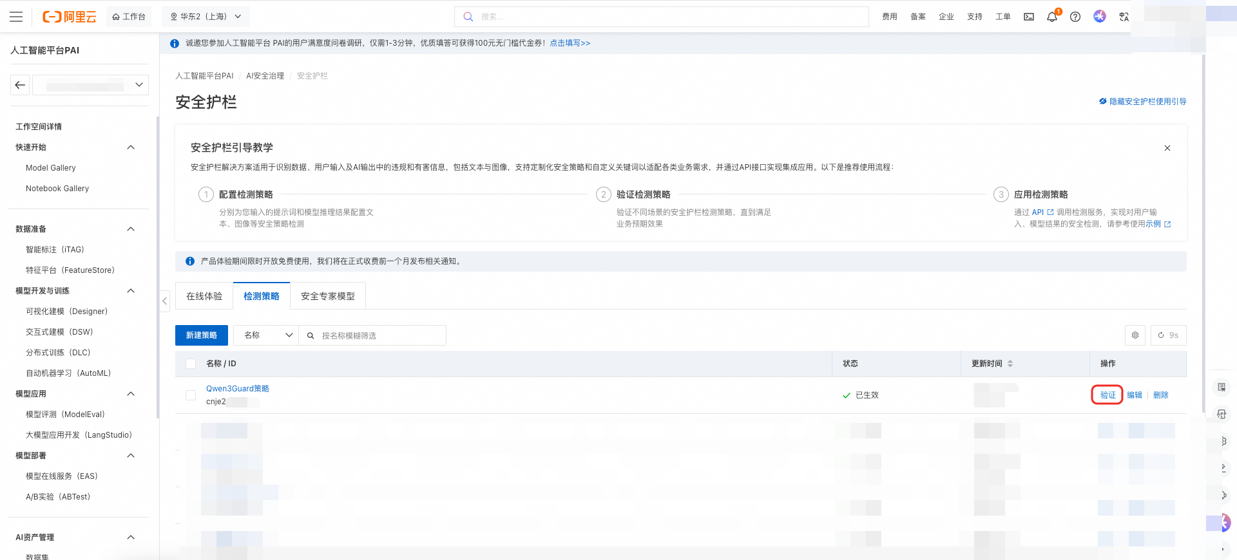This screenshot has width=1237, height=560.
Task: Open 模型在线服务（EAS） in sidebar
Action: coord(62,476)
